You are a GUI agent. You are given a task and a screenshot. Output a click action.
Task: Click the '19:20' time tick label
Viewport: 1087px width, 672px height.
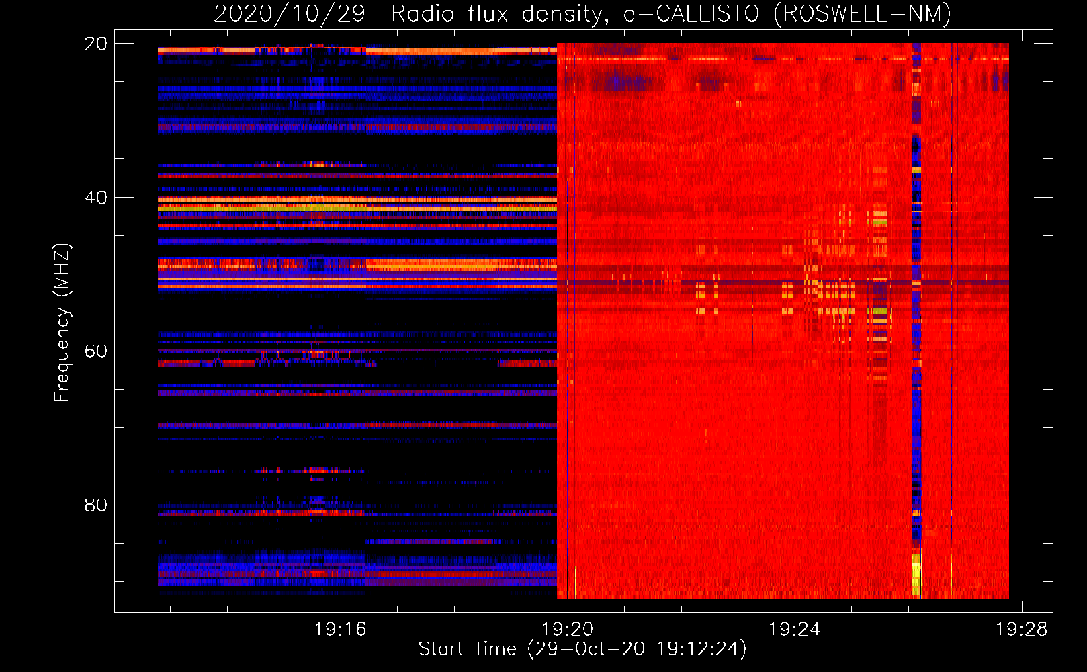tap(568, 629)
